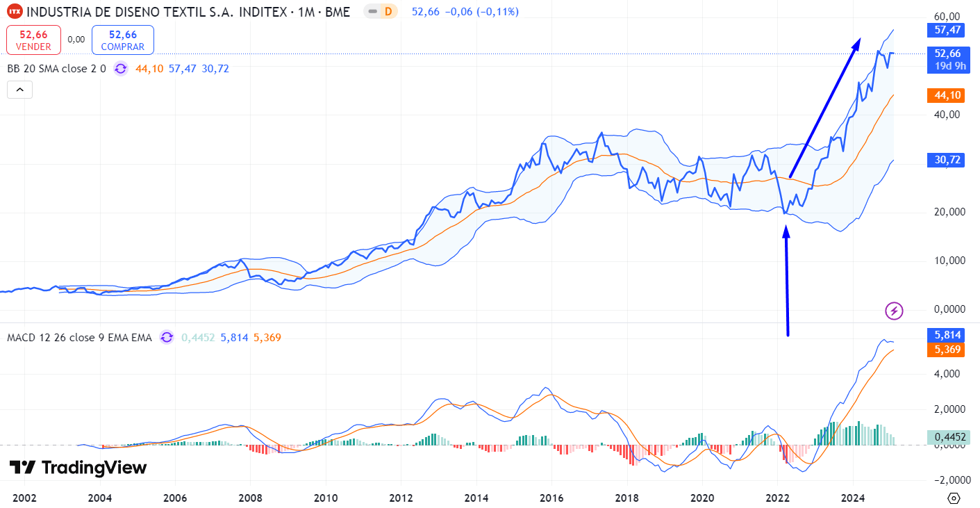Click the 0,00 spread value between buy and sell

[x=76, y=40]
